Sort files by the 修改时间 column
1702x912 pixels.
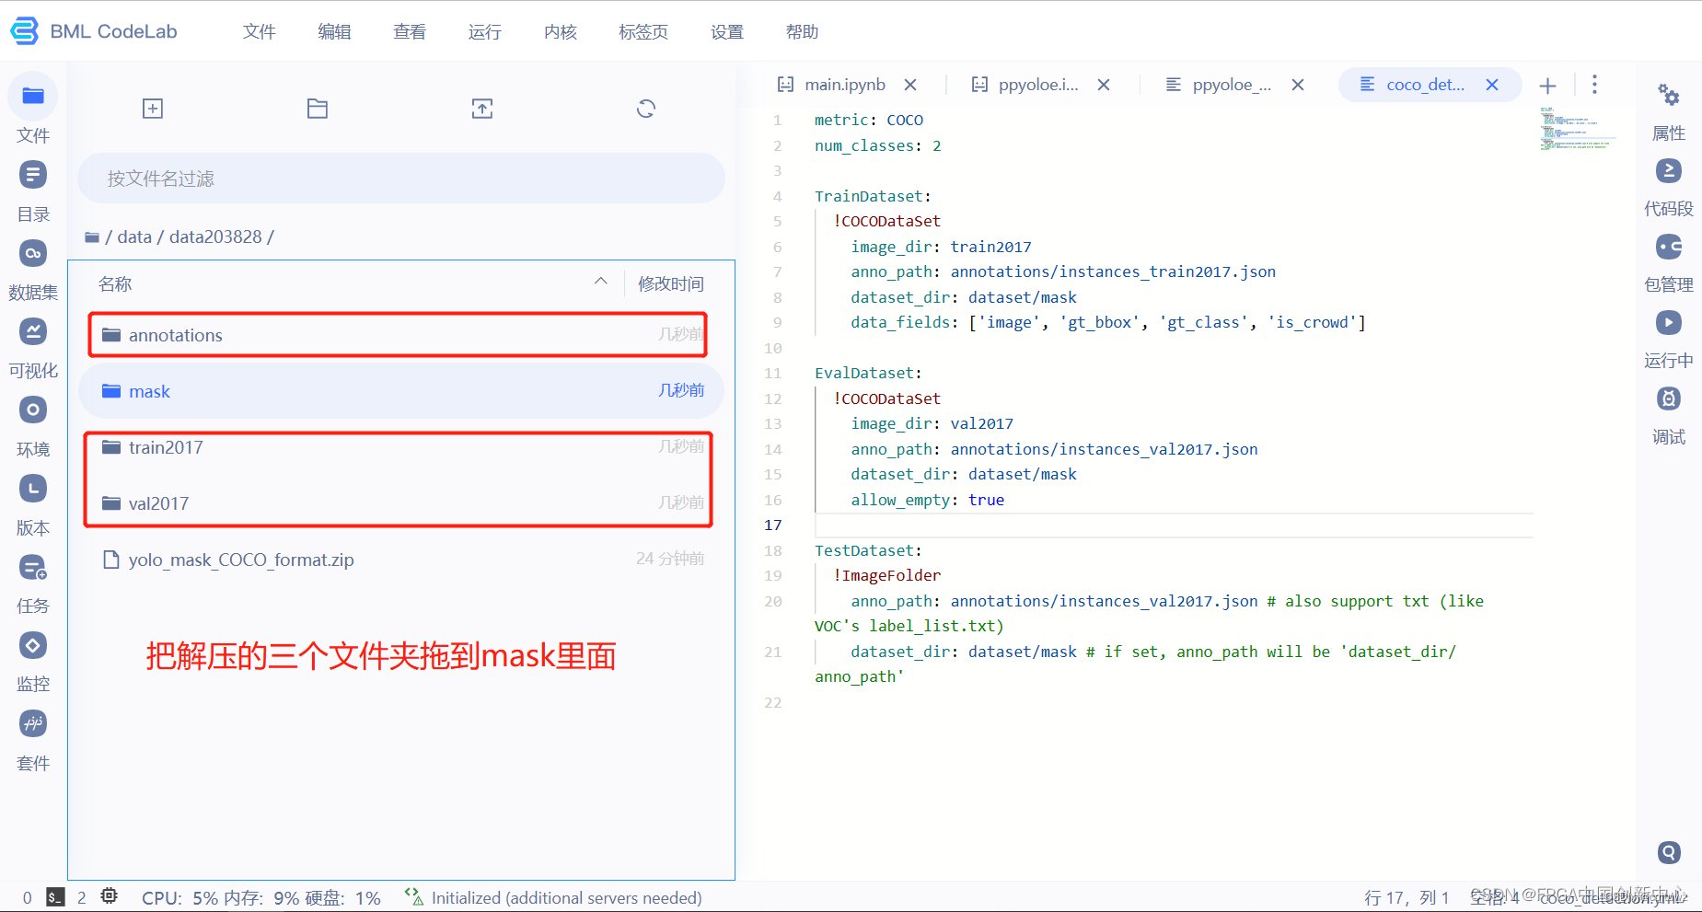point(671,284)
